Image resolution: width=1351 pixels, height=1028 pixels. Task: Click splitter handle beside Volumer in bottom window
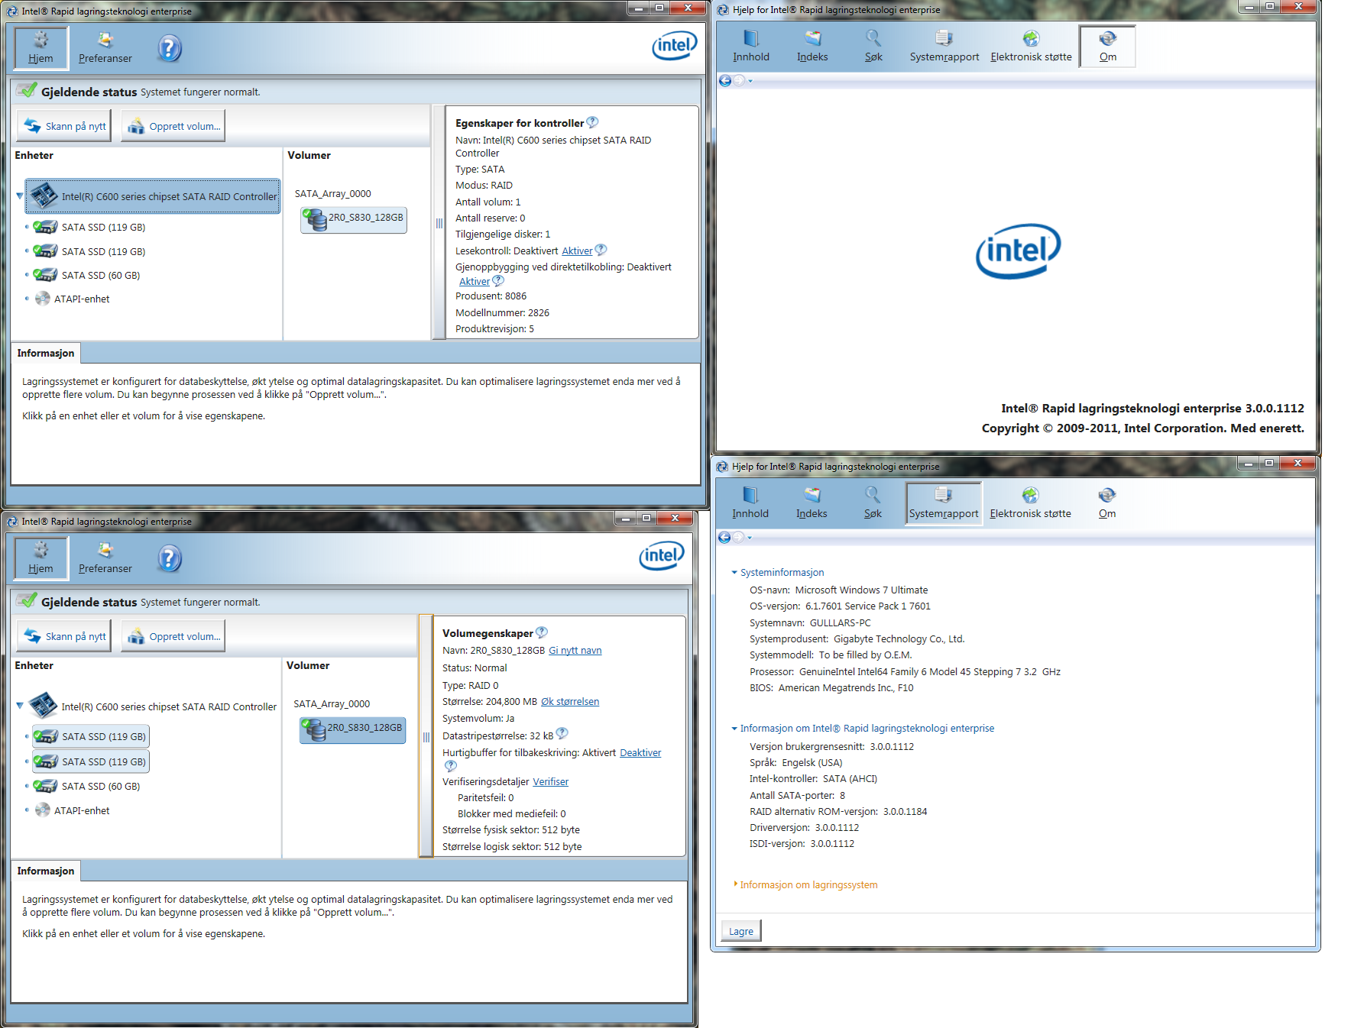click(426, 737)
